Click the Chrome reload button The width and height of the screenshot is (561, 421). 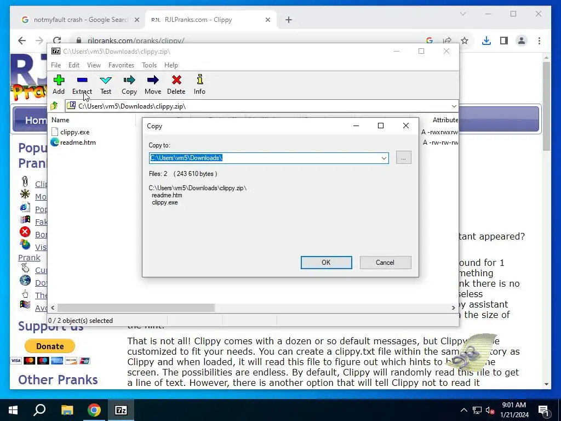coord(57,41)
